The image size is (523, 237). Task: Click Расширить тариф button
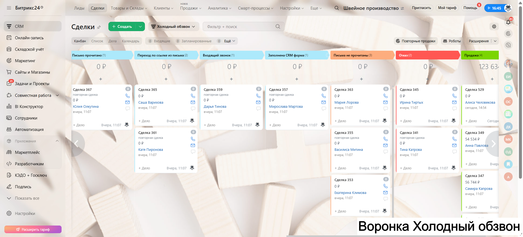coord(33,229)
